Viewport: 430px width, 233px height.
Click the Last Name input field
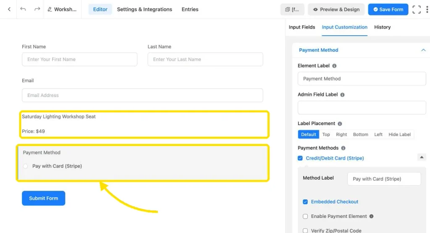pos(205,59)
